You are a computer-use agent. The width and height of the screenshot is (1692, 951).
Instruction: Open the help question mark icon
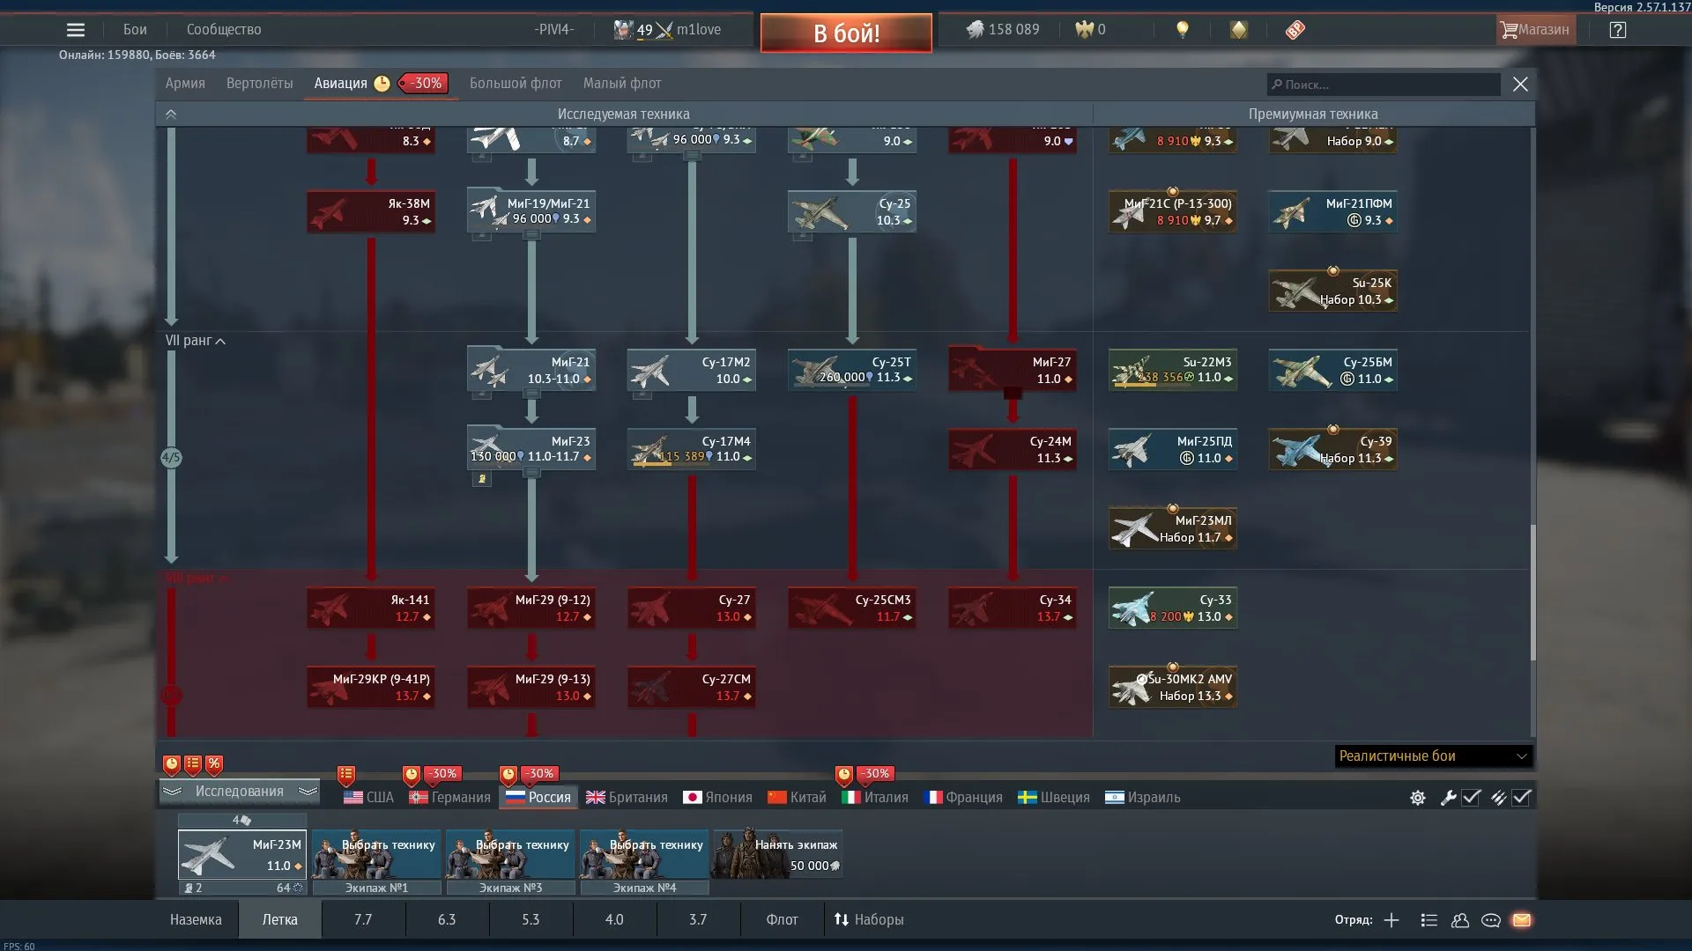pyautogui.click(x=1617, y=30)
